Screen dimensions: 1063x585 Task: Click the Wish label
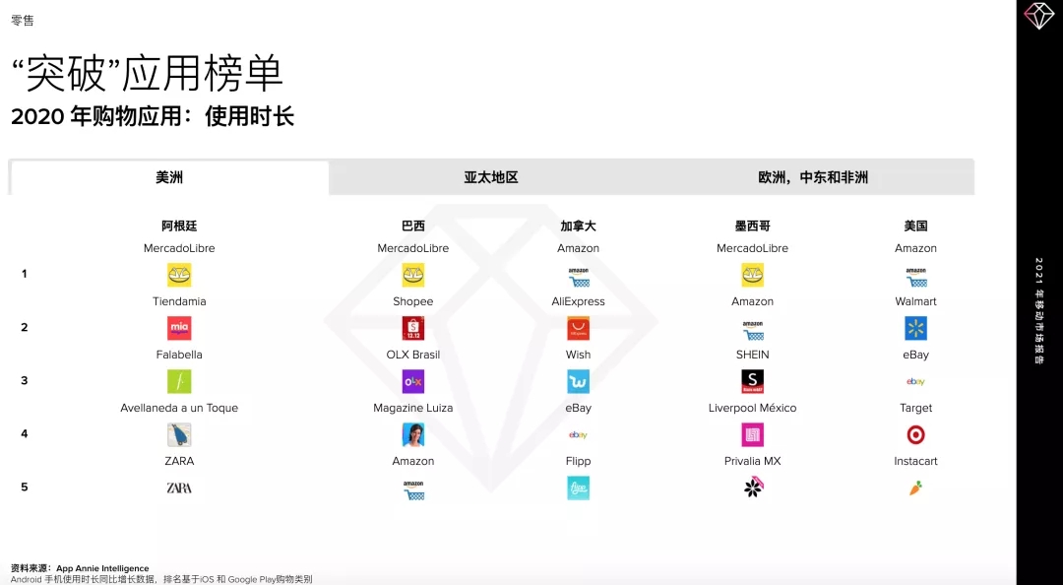[579, 355]
